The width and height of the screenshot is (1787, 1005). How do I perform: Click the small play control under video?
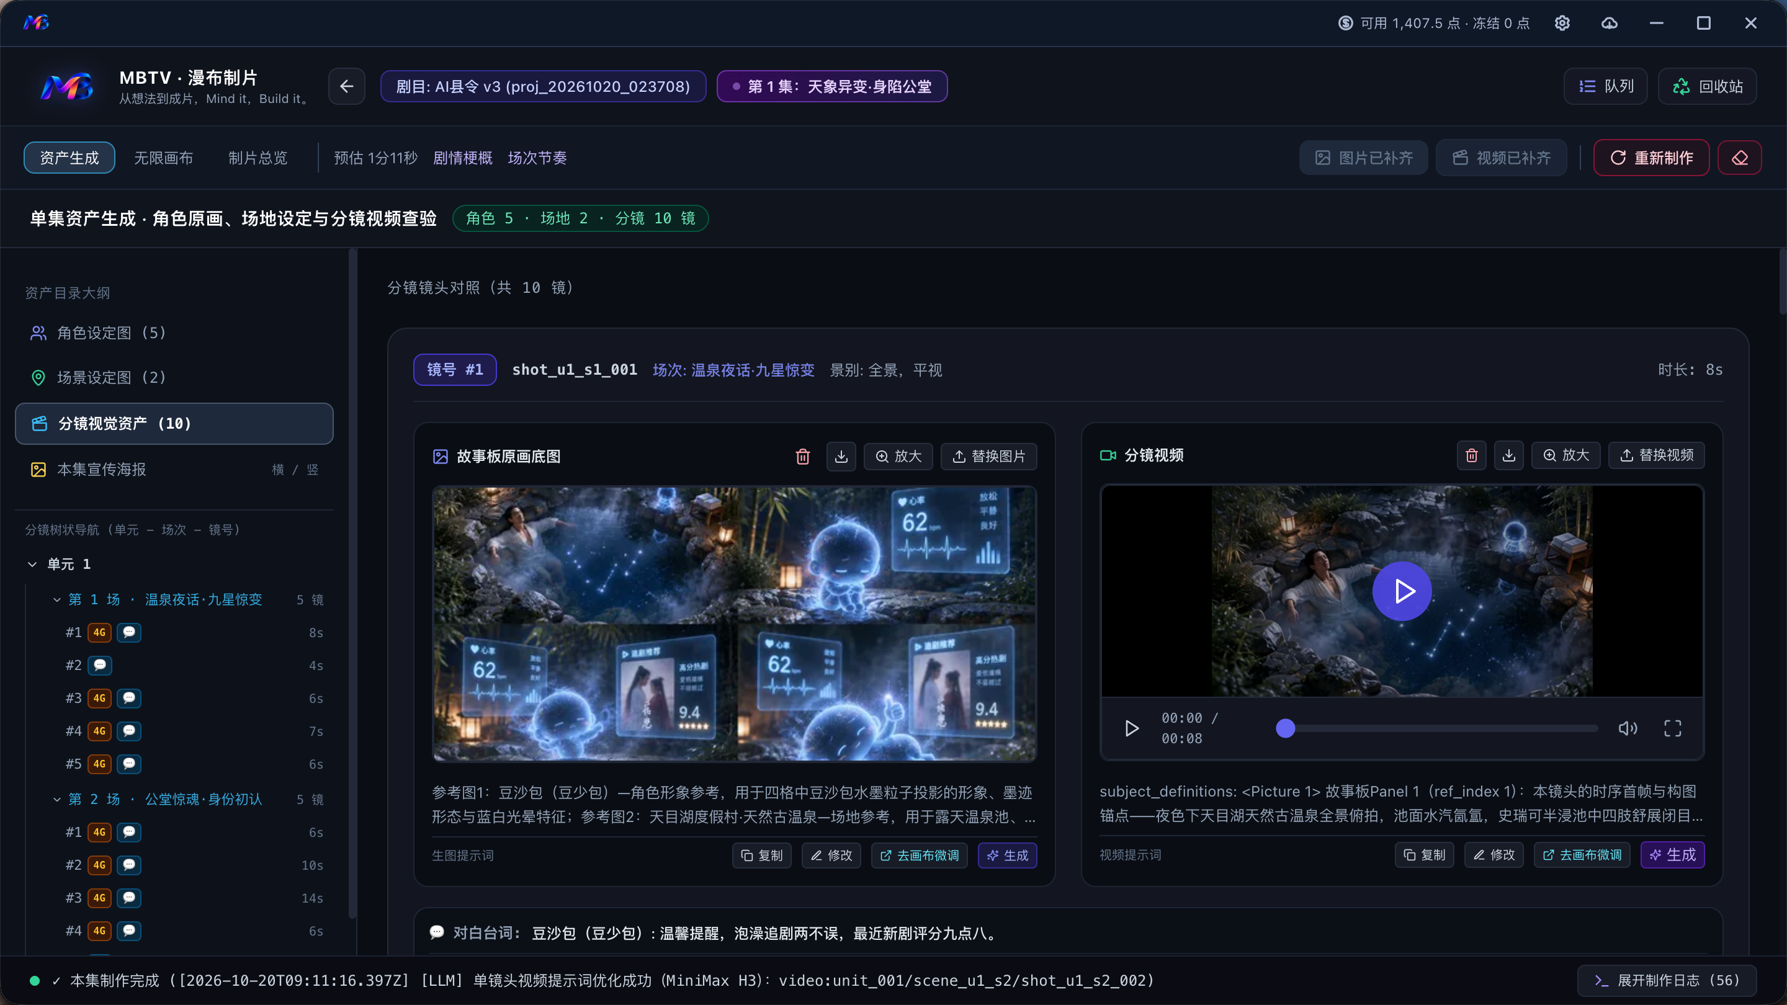tap(1131, 728)
